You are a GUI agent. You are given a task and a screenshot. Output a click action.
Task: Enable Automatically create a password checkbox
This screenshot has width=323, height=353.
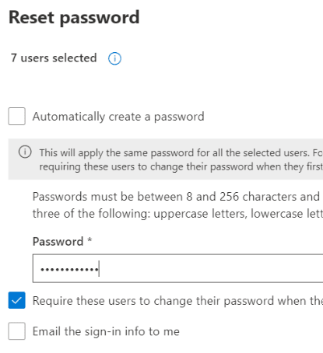[x=16, y=116]
